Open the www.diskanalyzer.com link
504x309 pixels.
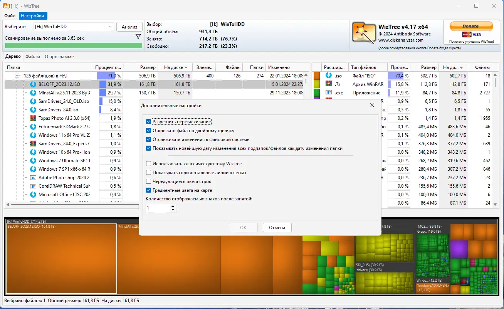coord(401,40)
